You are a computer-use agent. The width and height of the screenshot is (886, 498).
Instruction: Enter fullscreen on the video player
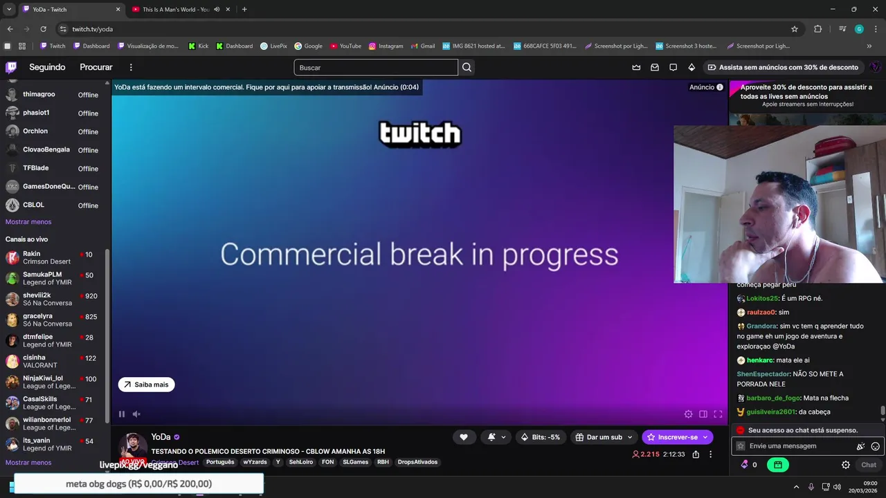[x=718, y=414]
